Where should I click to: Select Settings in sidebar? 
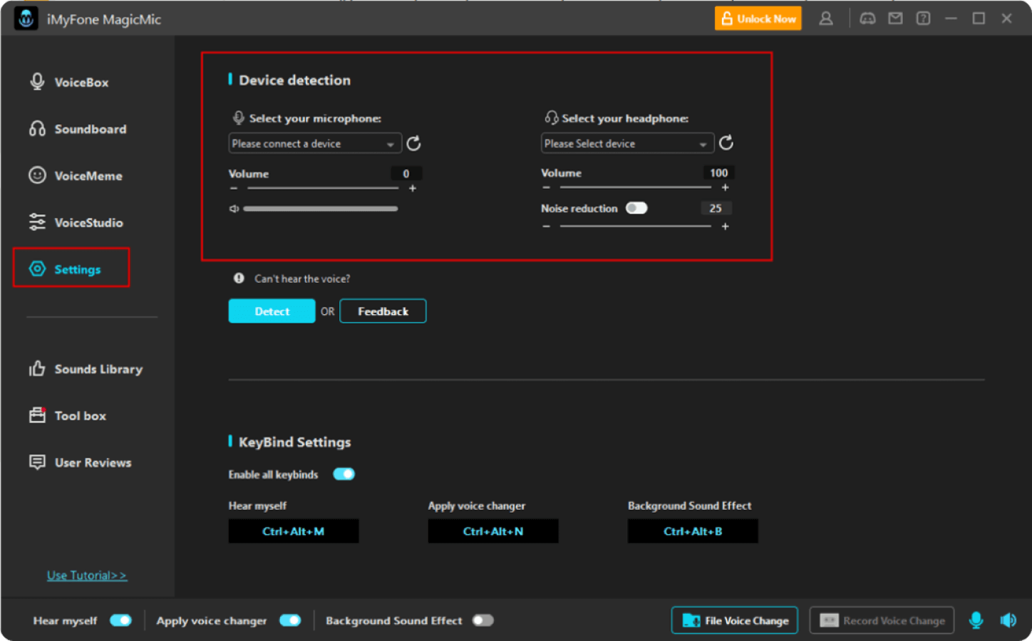(71, 269)
